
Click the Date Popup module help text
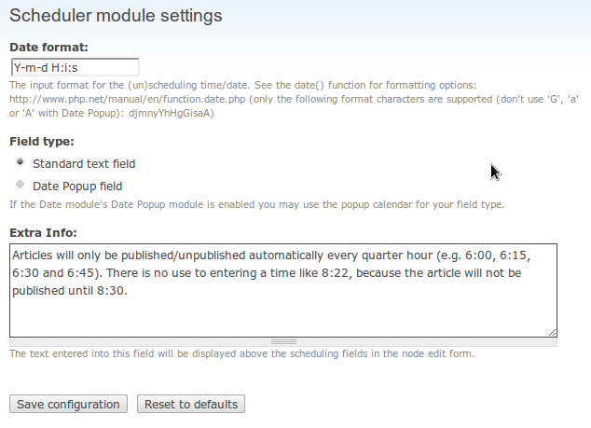coord(256,204)
